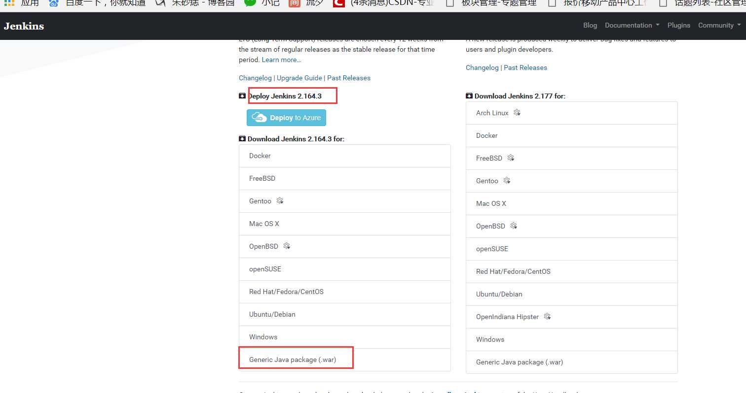The width and height of the screenshot is (746, 393).
Task: Select Windows in the Jenkins 2.164.3 list
Action: pyautogui.click(x=345, y=337)
